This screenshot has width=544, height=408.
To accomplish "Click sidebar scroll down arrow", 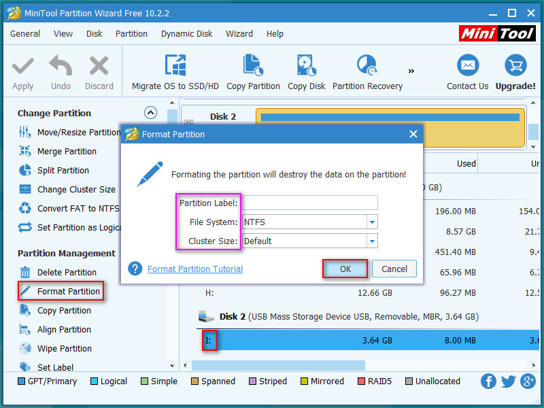I will coord(172,366).
